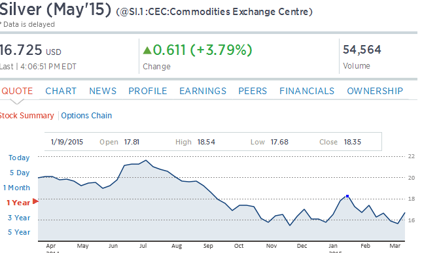Click the Stock Summary link
Image resolution: width=422 pixels, height=253 pixels.
click(27, 116)
